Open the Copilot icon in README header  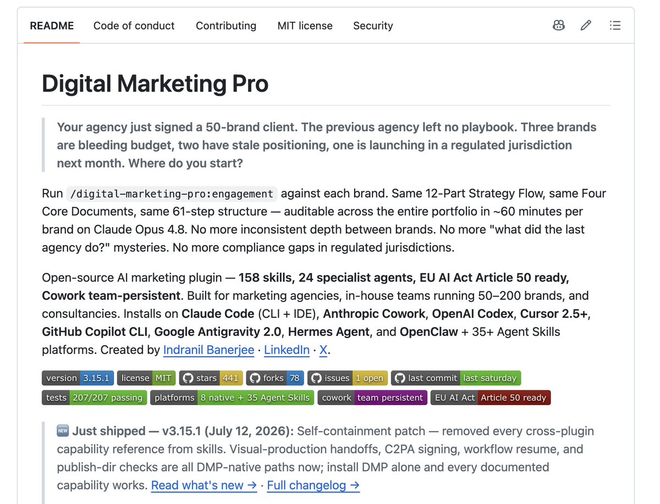558,25
